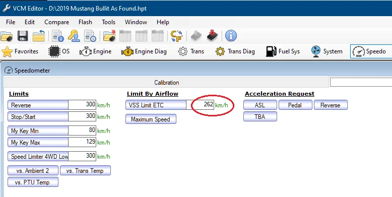Click the chip with red arrow write icon
This screenshot has width=392, height=197.
pyautogui.click(x=212, y=36)
